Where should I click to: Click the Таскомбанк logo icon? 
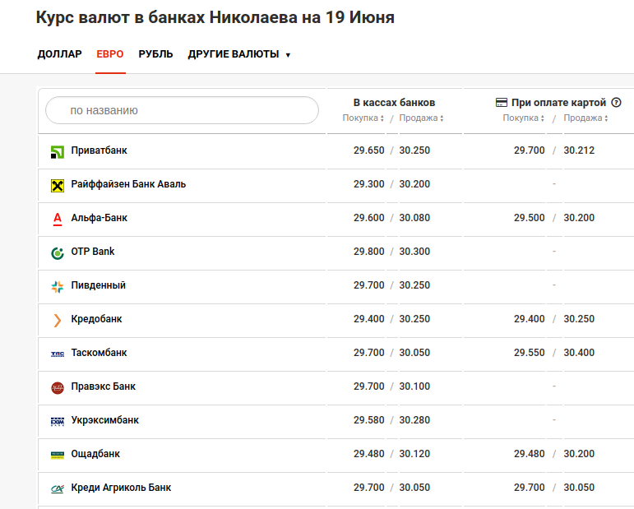tap(58, 354)
